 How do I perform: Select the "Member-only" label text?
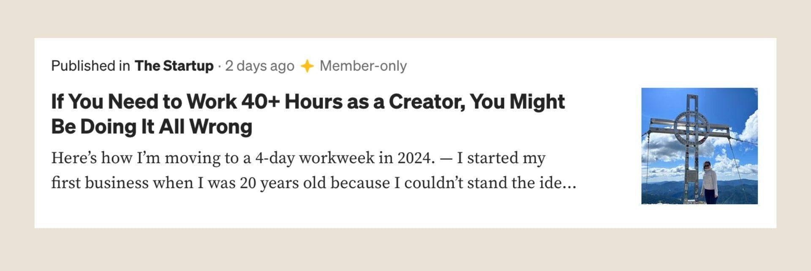click(x=363, y=66)
